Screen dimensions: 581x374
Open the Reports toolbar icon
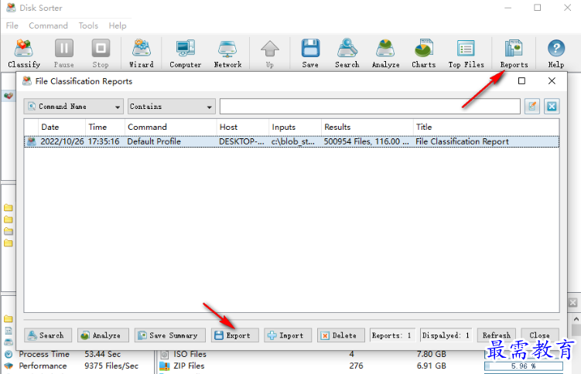point(514,53)
